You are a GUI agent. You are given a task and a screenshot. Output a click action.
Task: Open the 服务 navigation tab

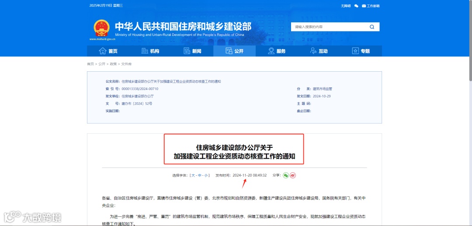pyautogui.click(x=277, y=51)
